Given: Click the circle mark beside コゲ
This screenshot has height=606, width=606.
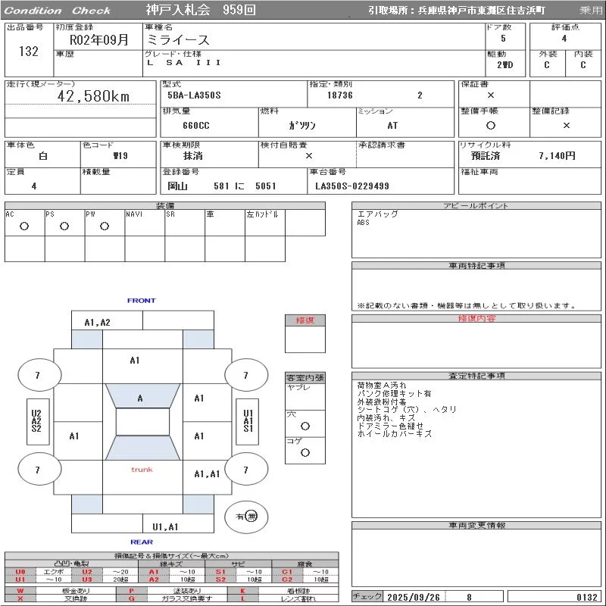Looking at the screenshot, I should point(305,452).
